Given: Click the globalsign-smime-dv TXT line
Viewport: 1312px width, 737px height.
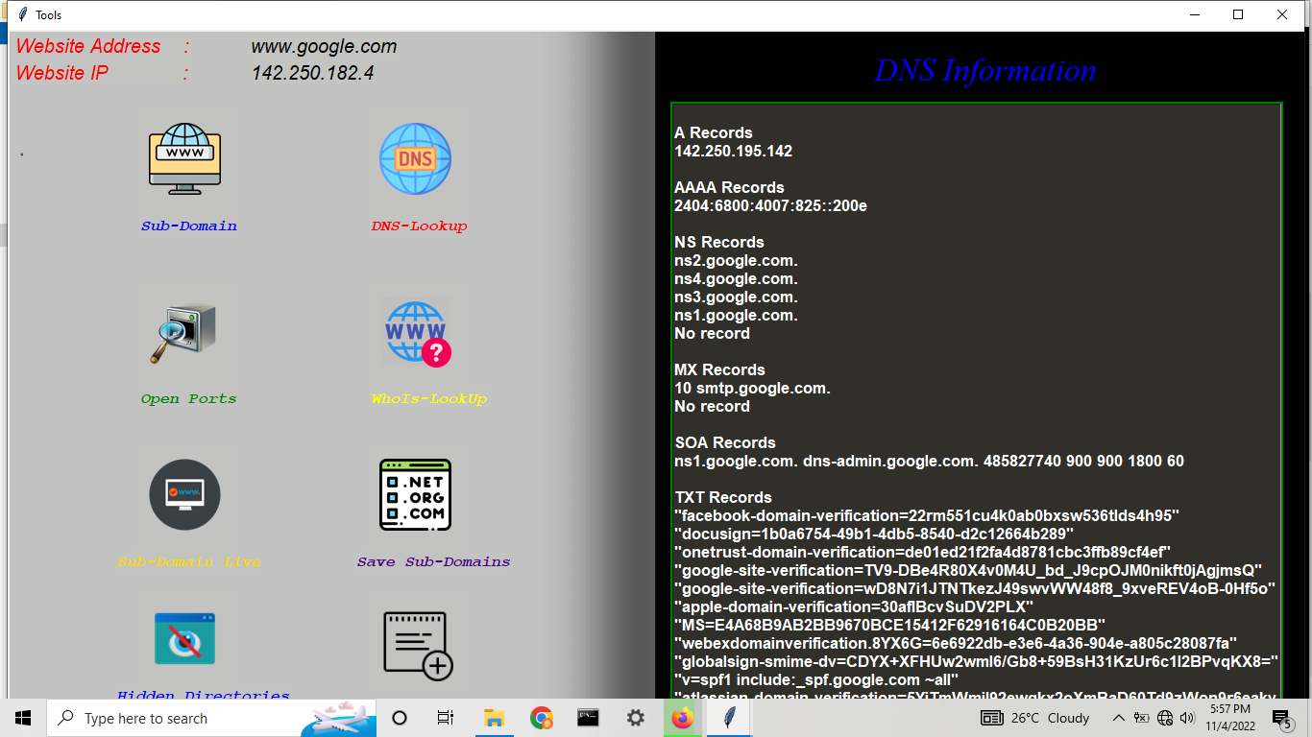Looking at the screenshot, I should 977,661.
